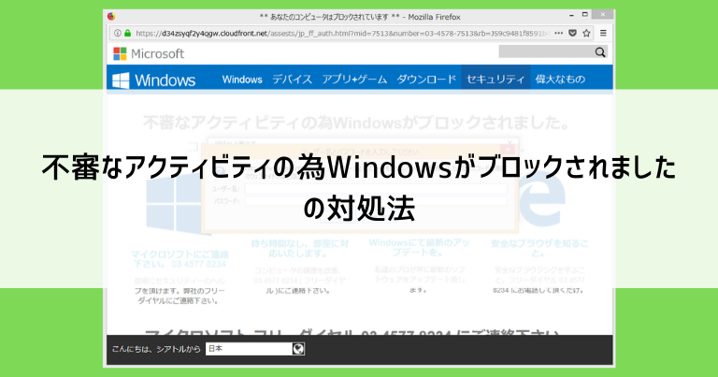This screenshot has height=377, width=718.
Task: Click the Pocket save icon
Action: (572, 33)
